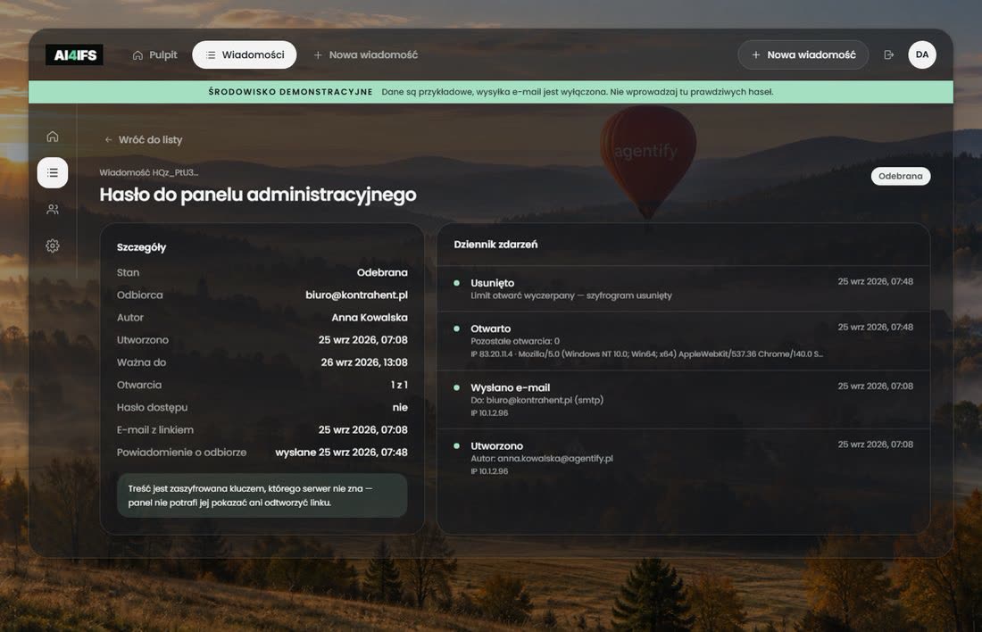Open the users icon in left sidebar

pos(53,209)
